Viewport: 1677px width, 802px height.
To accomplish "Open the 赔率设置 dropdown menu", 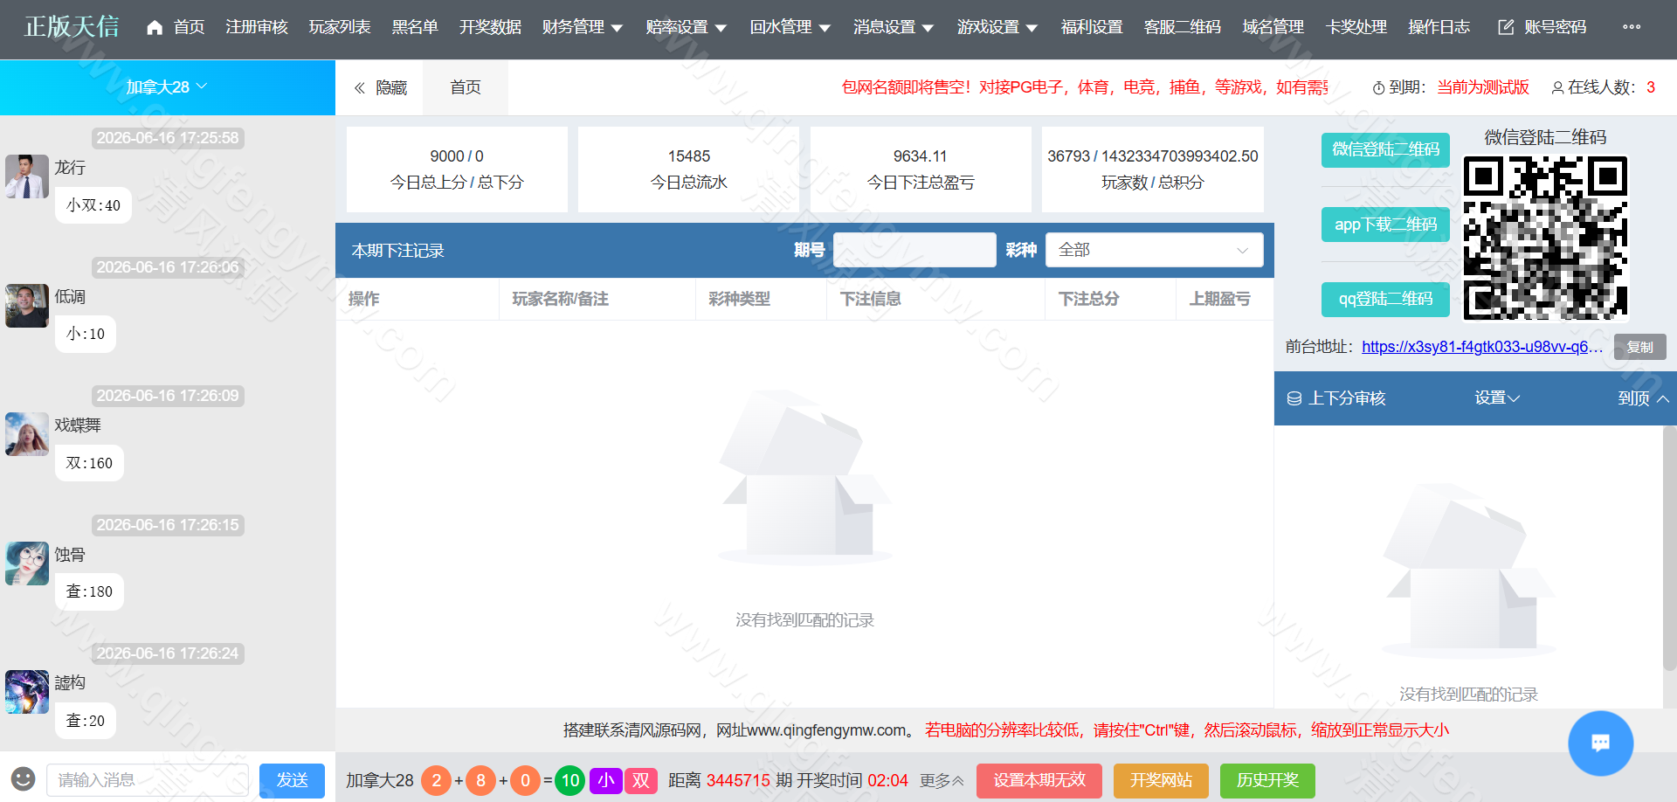I will [687, 27].
